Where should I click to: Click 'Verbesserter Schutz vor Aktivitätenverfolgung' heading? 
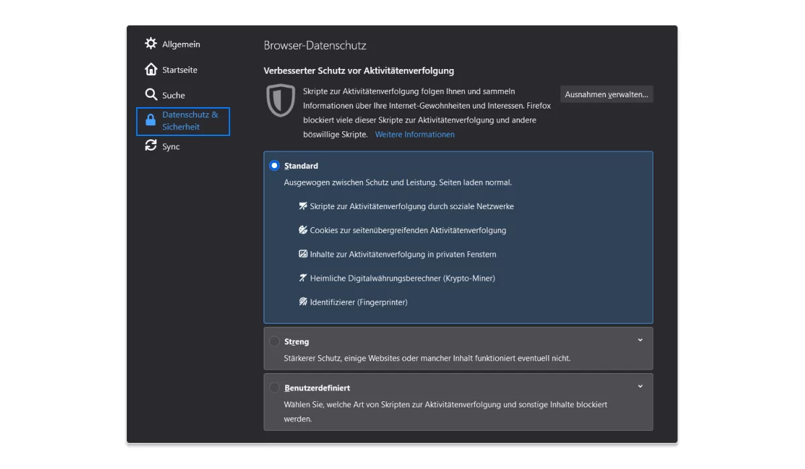pos(359,70)
